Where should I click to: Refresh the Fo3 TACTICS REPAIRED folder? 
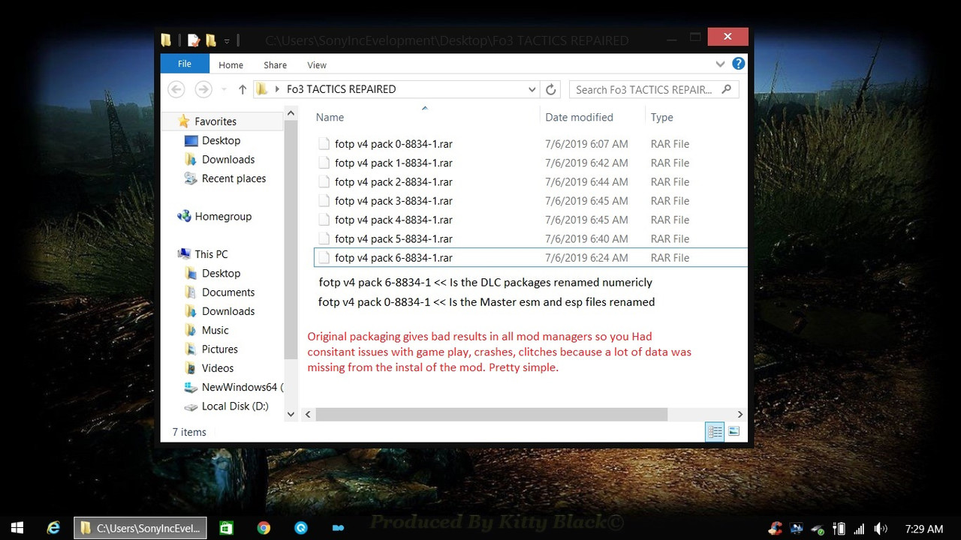pos(550,89)
